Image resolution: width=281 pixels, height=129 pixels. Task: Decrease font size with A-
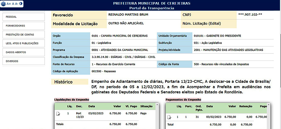point(17,4)
